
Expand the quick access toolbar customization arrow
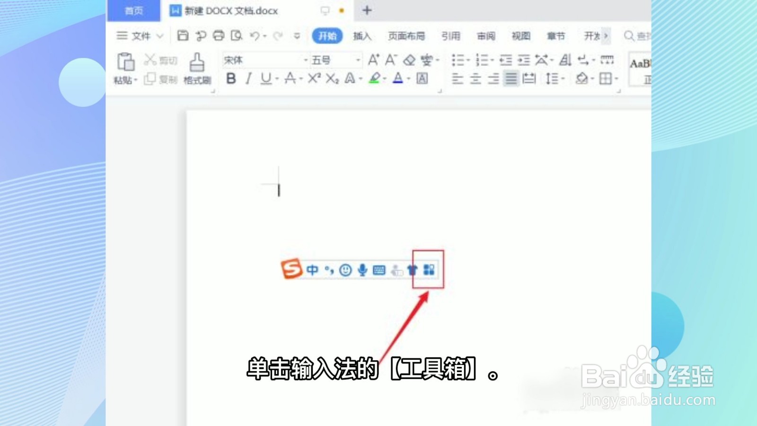(x=297, y=35)
